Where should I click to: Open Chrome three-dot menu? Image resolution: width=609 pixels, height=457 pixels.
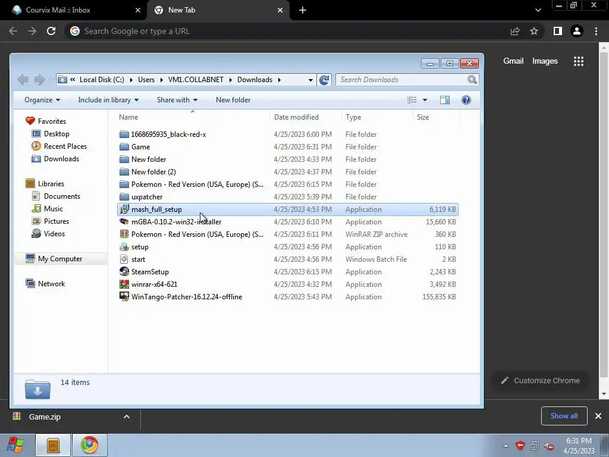coord(596,31)
